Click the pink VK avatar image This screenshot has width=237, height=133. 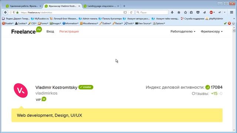[21, 91]
